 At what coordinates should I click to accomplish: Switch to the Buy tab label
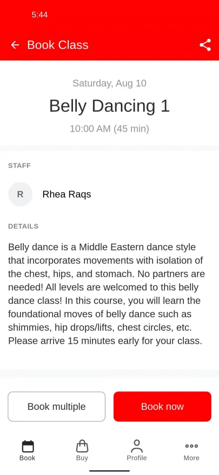82,458
